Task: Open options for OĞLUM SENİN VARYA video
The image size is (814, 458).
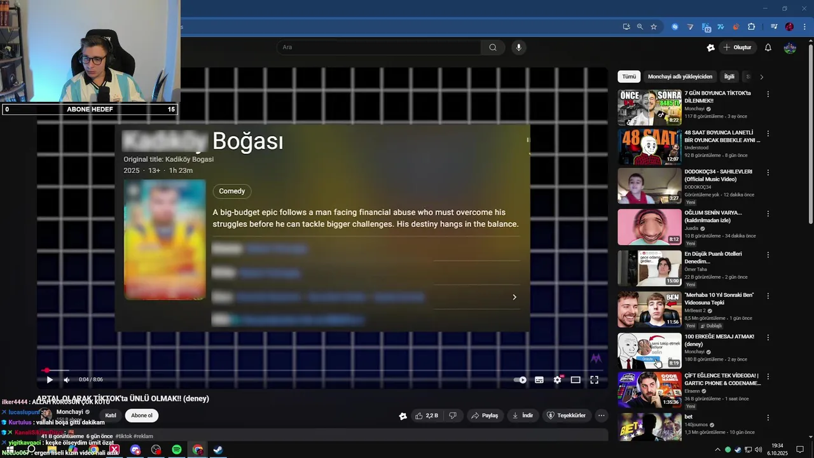Action: click(768, 214)
